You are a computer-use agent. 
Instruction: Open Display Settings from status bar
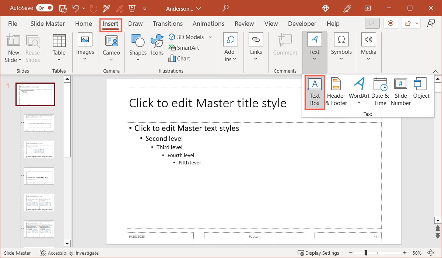(318, 253)
